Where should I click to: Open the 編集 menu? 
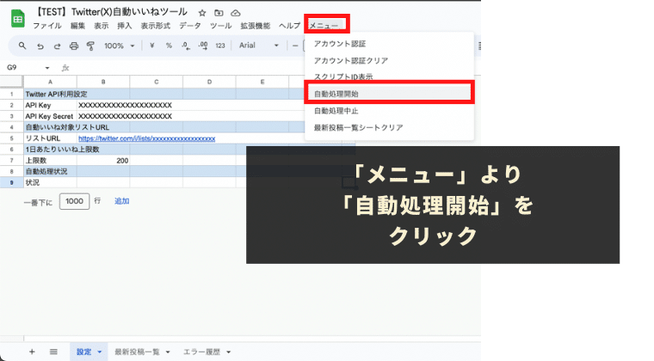(x=77, y=26)
